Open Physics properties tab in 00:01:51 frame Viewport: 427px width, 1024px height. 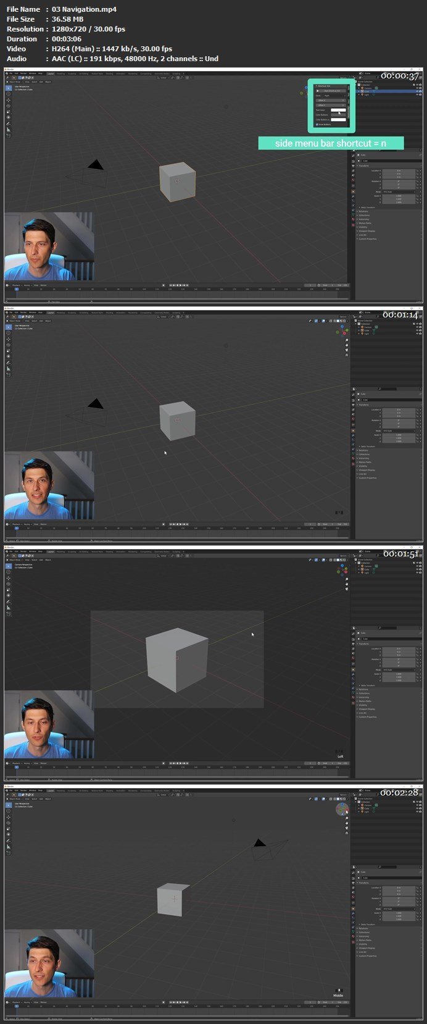click(353, 683)
